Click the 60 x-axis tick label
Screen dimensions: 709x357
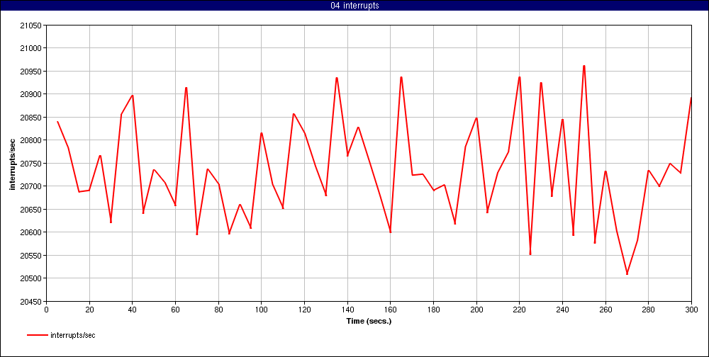pyautogui.click(x=175, y=310)
